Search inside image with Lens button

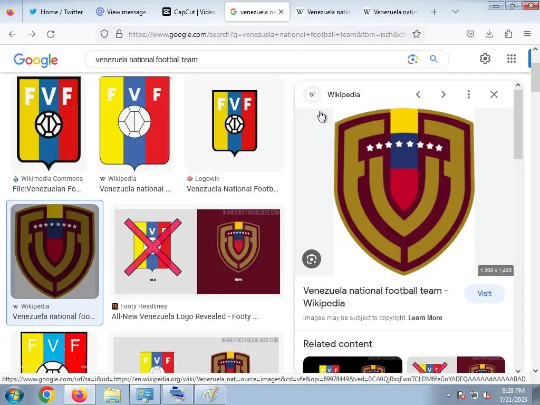[x=312, y=259]
